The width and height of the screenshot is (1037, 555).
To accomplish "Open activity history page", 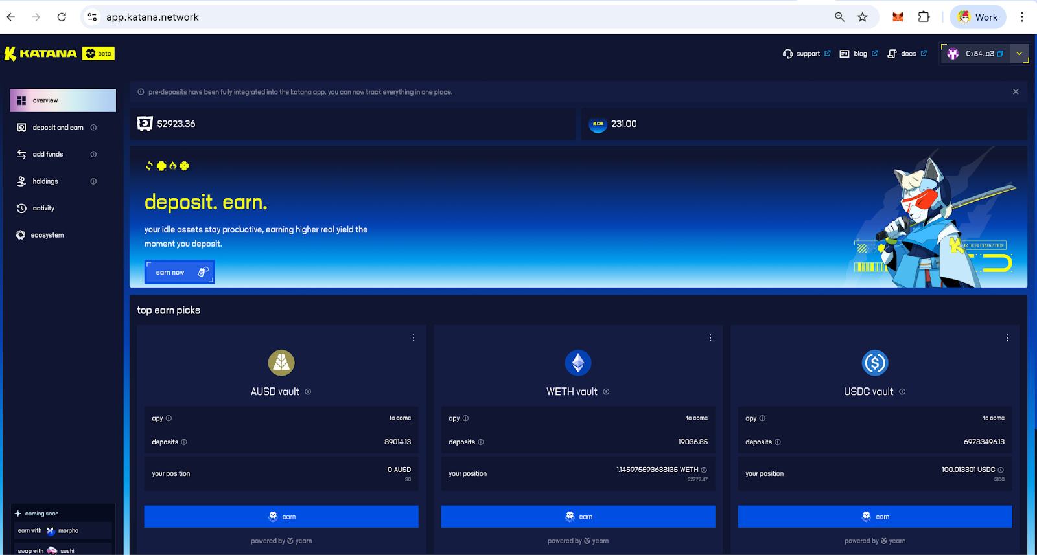I will tap(43, 208).
